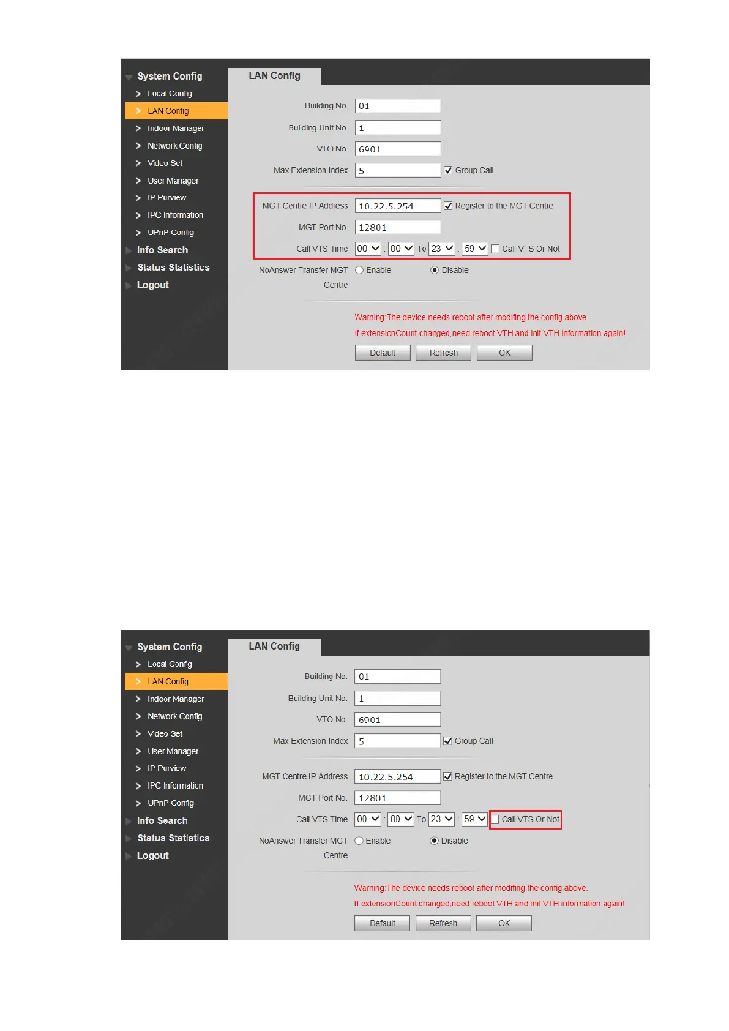
Task: Select LAN Config in the upper sidebar
Action: tap(176, 111)
